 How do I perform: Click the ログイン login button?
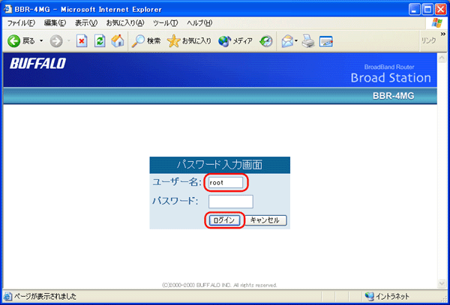224,220
